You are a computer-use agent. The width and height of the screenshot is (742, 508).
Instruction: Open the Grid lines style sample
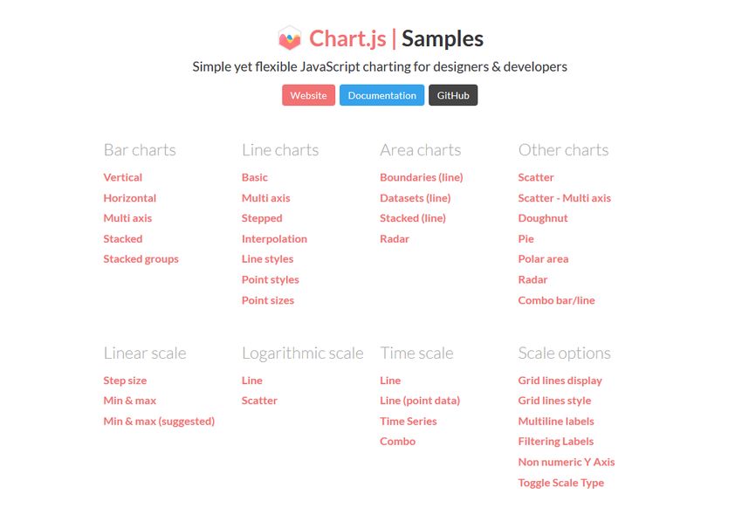click(554, 401)
